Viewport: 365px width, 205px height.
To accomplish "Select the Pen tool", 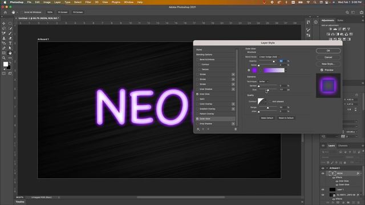I will 4,48.
